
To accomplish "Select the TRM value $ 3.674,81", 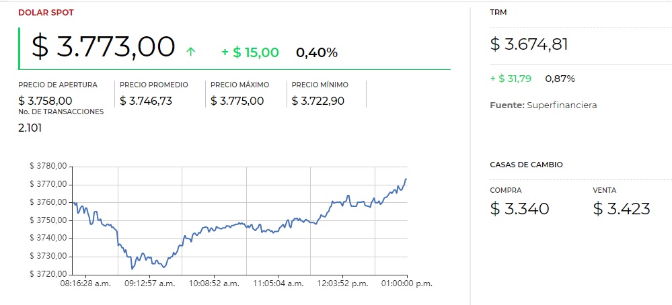I will (x=529, y=44).
